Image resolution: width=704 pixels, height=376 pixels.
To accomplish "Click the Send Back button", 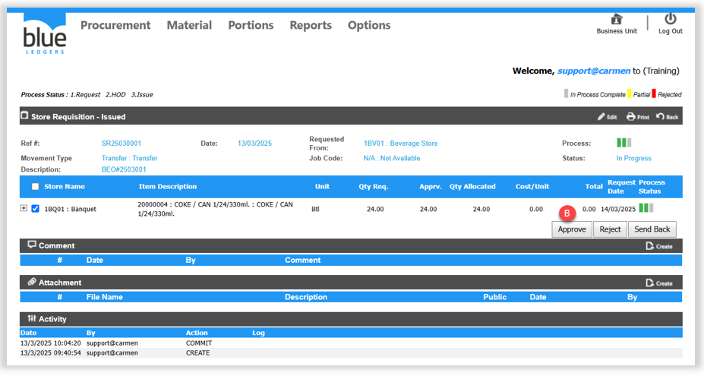I will click(652, 229).
